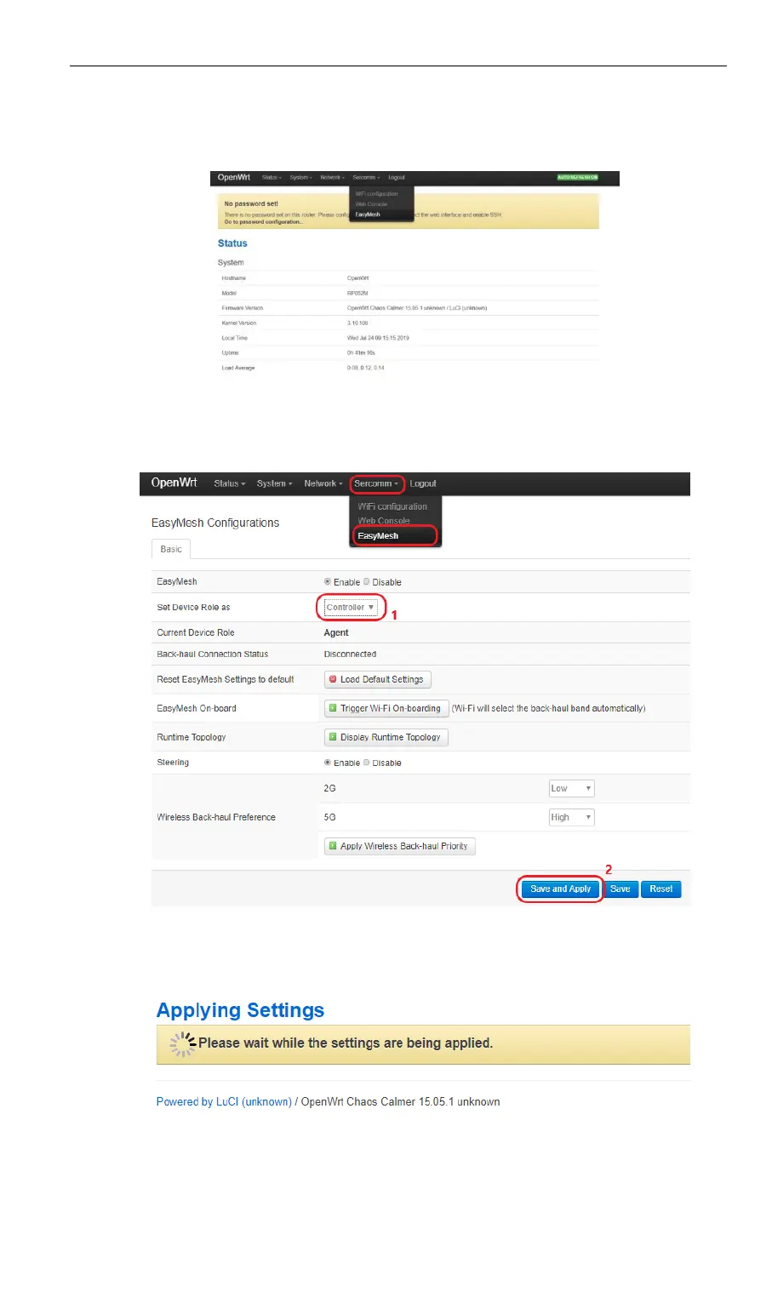Viewport: 772px width, 1303px height.
Task: Select the EasyMesh Enable radio button
Action: pyautogui.click(x=328, y=582)
